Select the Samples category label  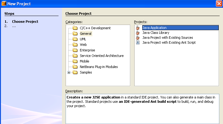click(x=86, y=72)
